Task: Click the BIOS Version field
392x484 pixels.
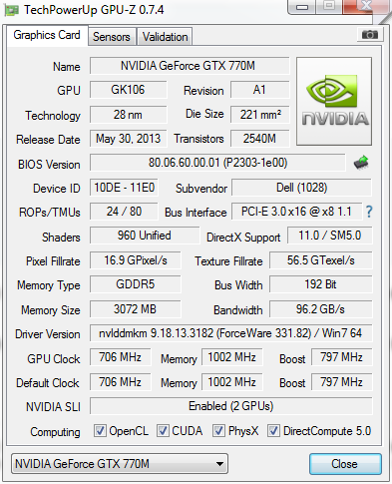Action: (217, 163)
